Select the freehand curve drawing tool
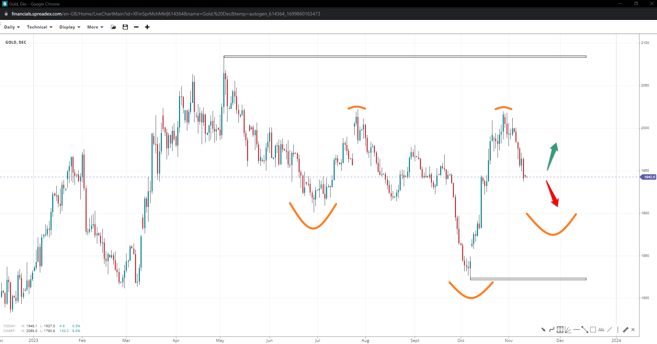 (552, 330)
